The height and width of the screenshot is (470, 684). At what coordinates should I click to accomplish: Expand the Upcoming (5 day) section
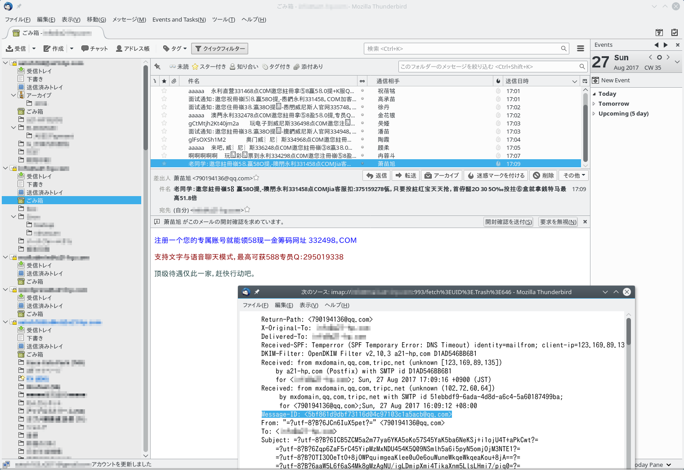594,114
